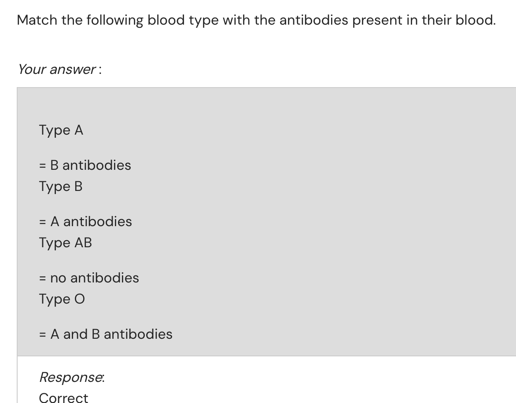Click the "Correct" result text
Image resolution: width=516 pixels, height=403 pixels.
point(63,398)
